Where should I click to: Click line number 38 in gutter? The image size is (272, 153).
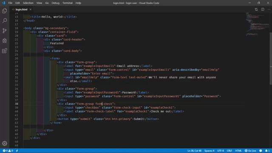click(16, 104)
